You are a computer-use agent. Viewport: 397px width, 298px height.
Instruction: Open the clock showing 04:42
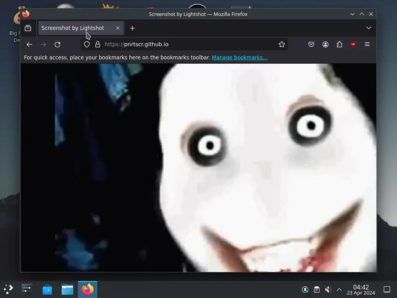click(x=361, y=289)
